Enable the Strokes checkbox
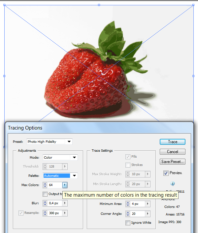Viewport: 198px width, 233px height. 128,165
